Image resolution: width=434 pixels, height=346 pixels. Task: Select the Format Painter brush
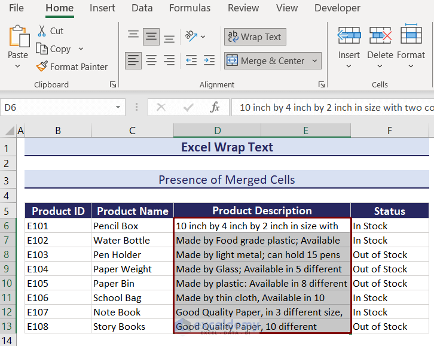tap(42, 66)
